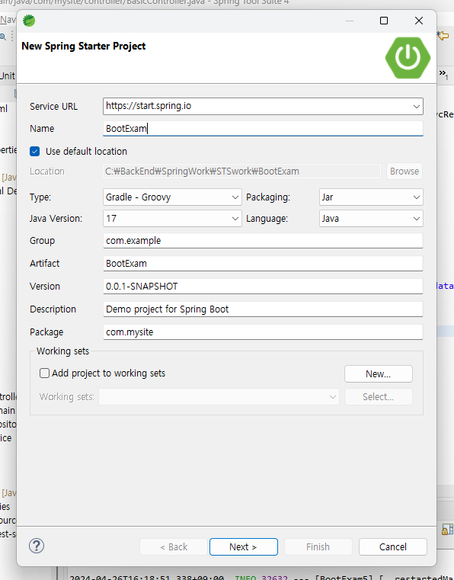Click the Select... working sets button
454x580 pixels.
click(379, 397)
